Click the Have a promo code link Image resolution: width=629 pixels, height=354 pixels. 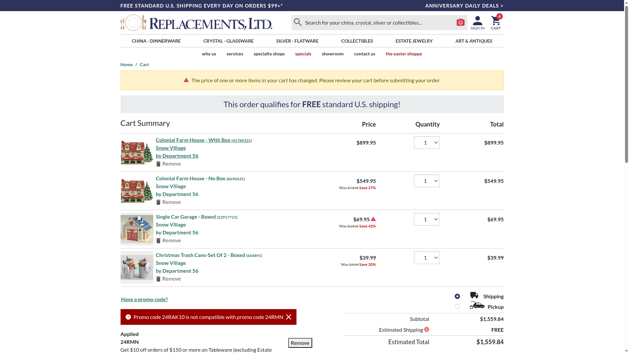144,299
